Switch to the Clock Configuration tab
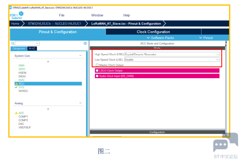 click(153, 32)
